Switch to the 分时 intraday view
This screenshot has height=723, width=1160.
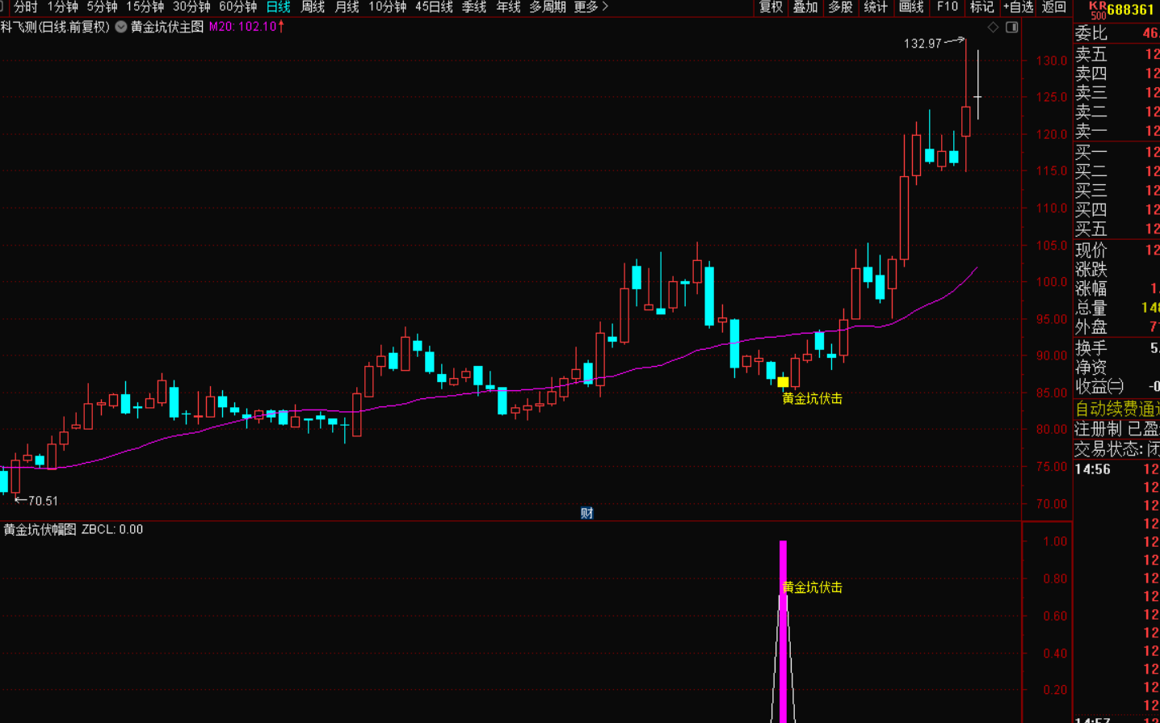(x=25, y=7)
